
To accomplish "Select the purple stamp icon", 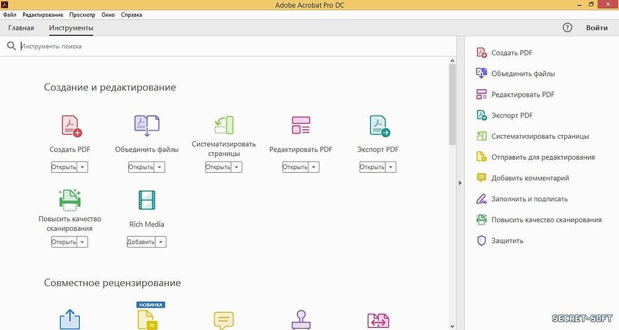I will tap(301, 319).
